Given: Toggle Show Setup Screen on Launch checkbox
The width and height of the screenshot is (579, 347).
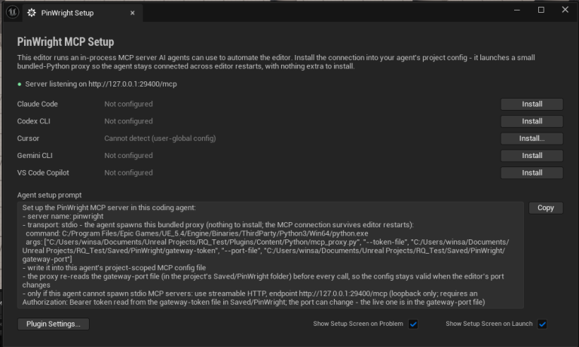Looking at the screenshot, I should coord(542,324).
